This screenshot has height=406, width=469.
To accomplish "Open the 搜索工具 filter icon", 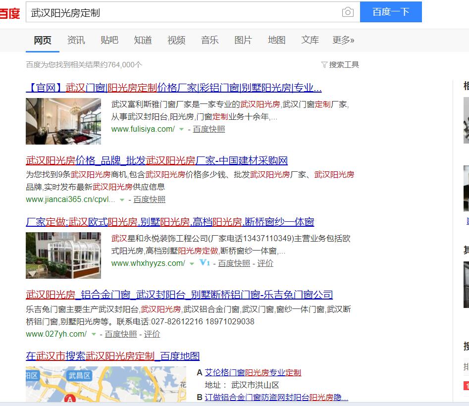I will [324, 65].
